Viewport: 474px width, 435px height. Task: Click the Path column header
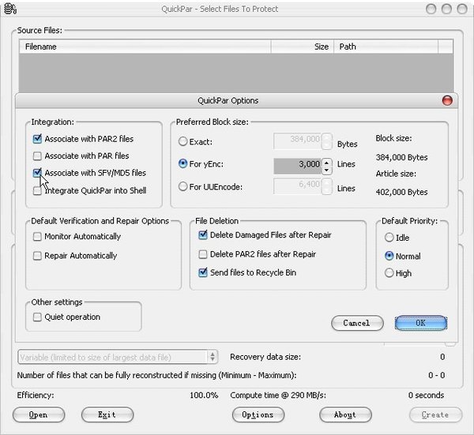point(386,47)
